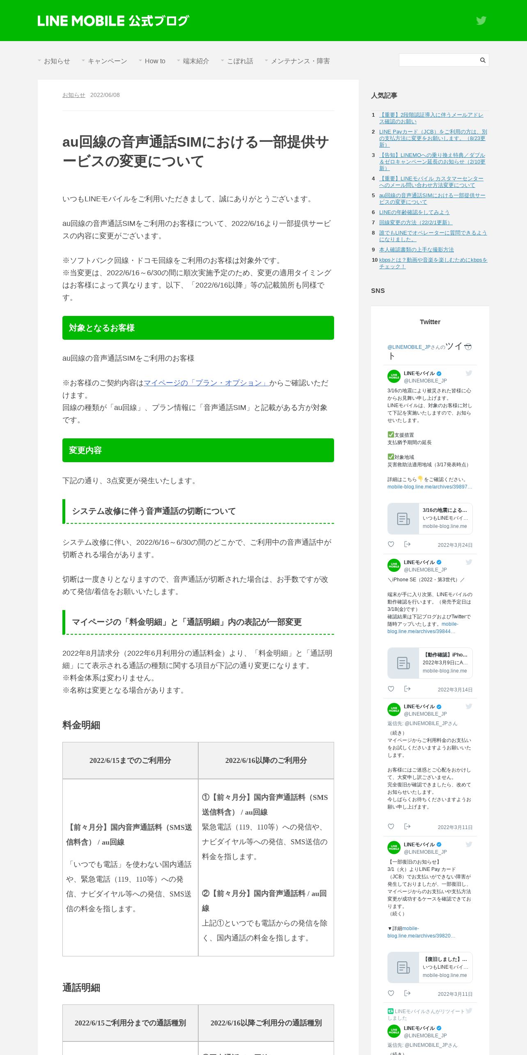Share the tweet dated 2022年3月24日
Screen dimensions: 527x1055
(x=407, y=544)
